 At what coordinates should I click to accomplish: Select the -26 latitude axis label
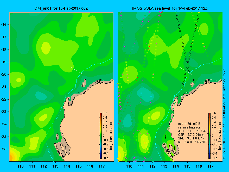coord(4,149)
